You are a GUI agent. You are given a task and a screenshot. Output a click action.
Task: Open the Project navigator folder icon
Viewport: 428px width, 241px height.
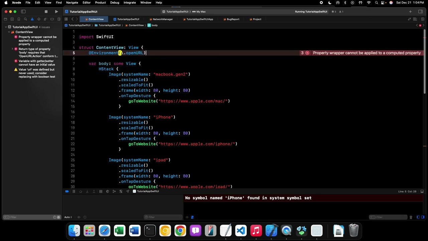pos(5,19)
